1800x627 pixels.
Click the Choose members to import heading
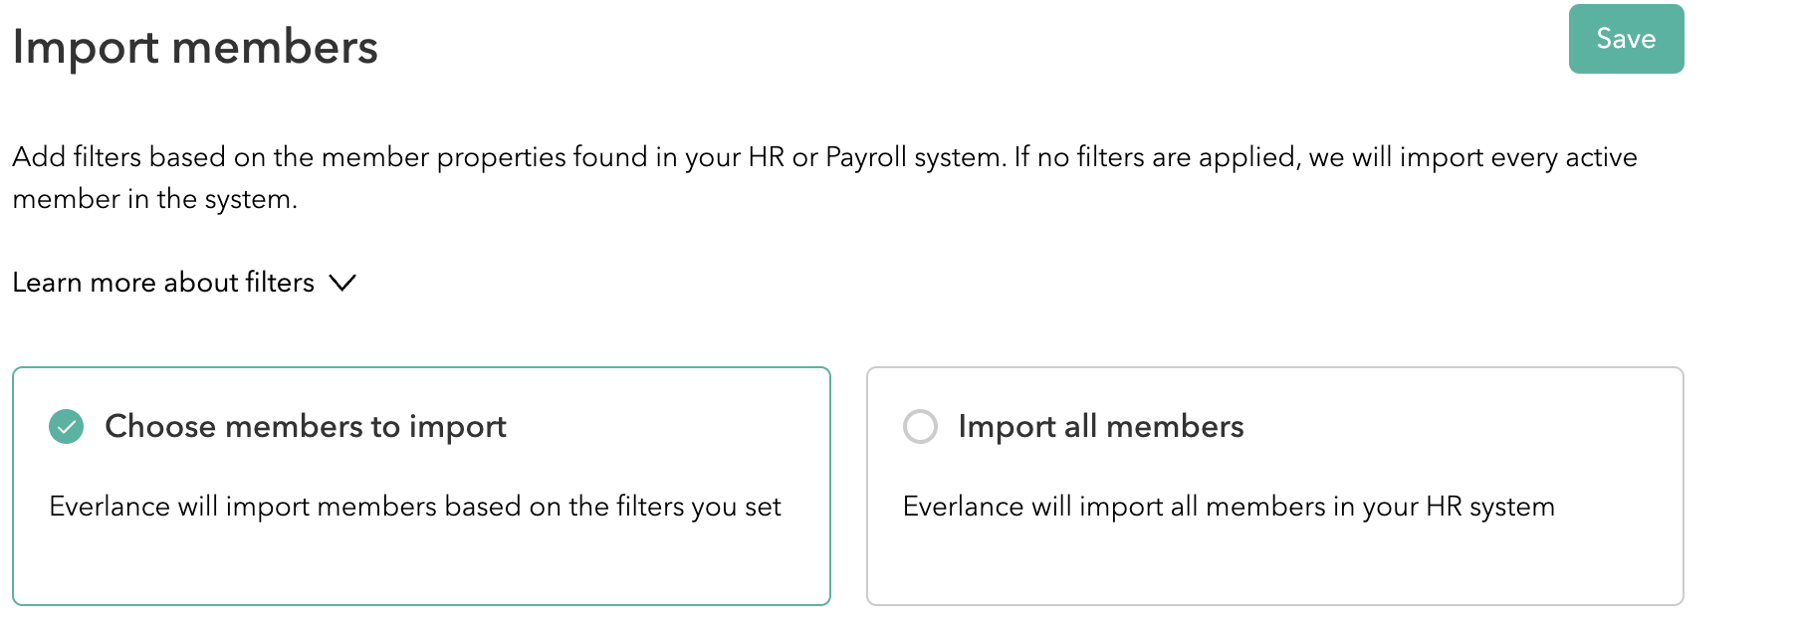coord(305,426)
